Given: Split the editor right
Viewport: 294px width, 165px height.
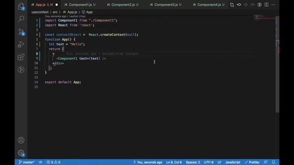Looking at the screenshot, I should (266, 5).
